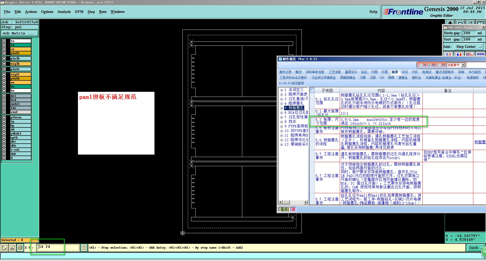486x261 pixels.
Task: Select the orange pln5b layer swatch
Action: pos(21,78)
